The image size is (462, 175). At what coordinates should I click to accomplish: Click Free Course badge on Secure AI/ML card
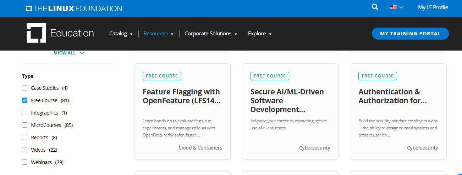tap(270, 76)
